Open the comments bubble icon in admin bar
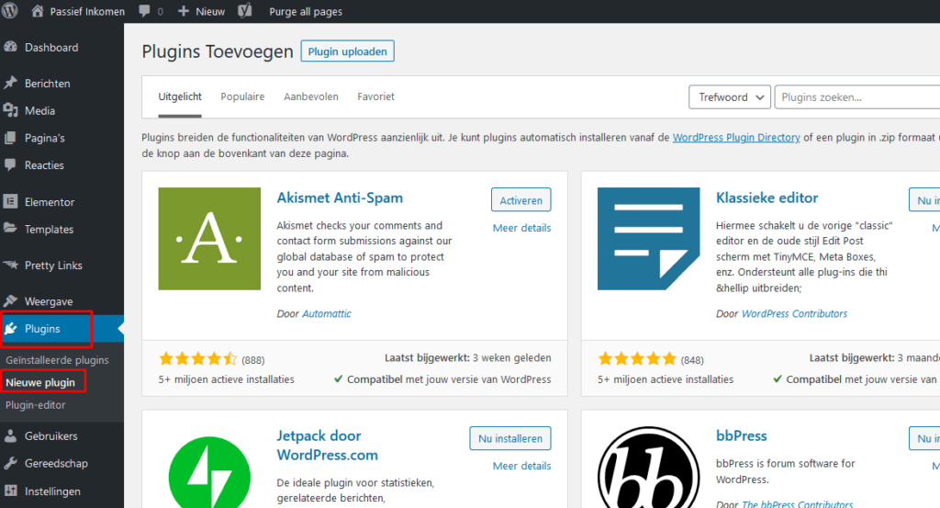This screenshot has height=508, width=940. pyautogui.click(x=144, y=11)
